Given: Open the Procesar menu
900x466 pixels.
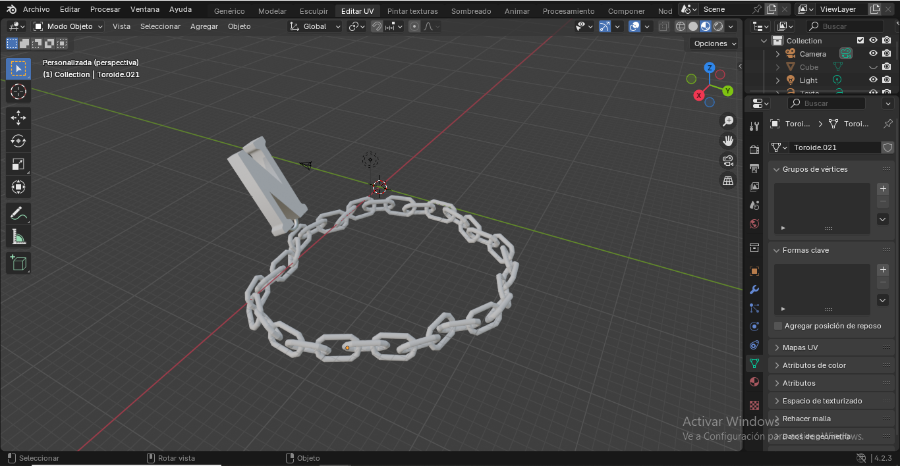Looking at the screenshot, I should (x=105, y=9).
